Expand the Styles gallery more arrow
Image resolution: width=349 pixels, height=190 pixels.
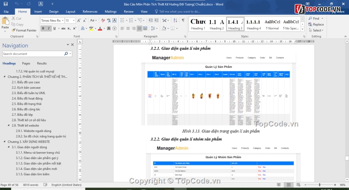(x=302, y=29)
